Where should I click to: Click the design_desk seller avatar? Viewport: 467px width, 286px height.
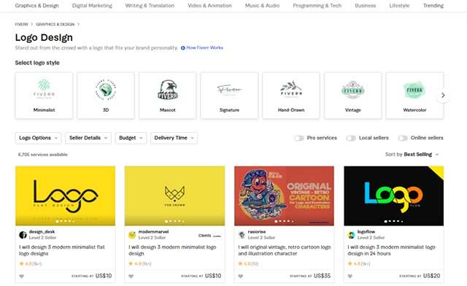23,235
